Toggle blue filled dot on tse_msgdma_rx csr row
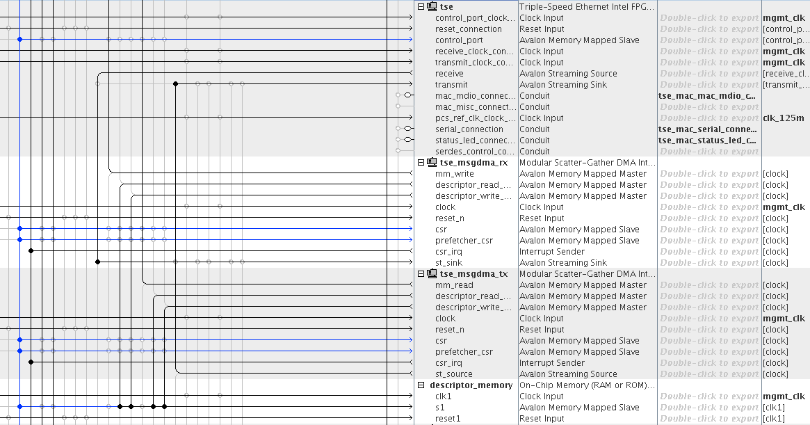Viewport: 810px width, 425px height. pyautogui.click(x=19, y=229)
